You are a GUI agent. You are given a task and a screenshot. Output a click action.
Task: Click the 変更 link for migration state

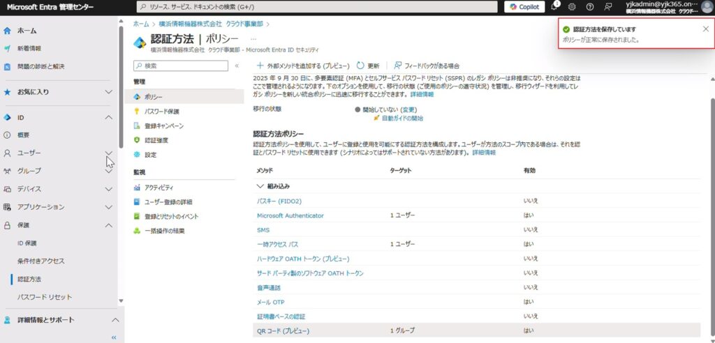coord(408,109)
